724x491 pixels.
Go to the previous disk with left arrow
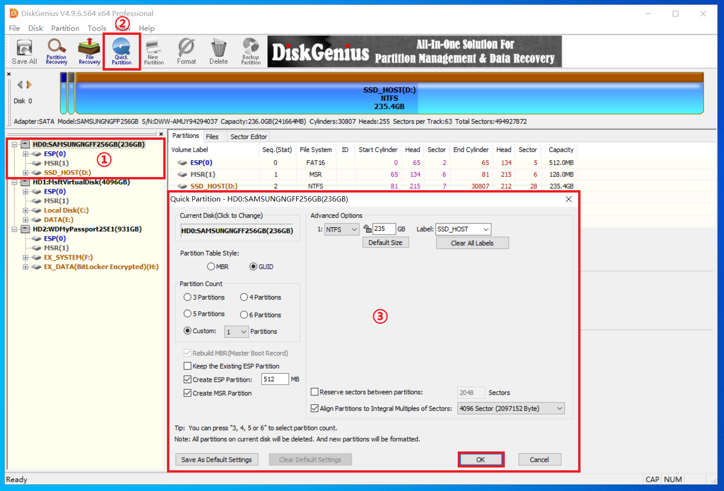20,85
